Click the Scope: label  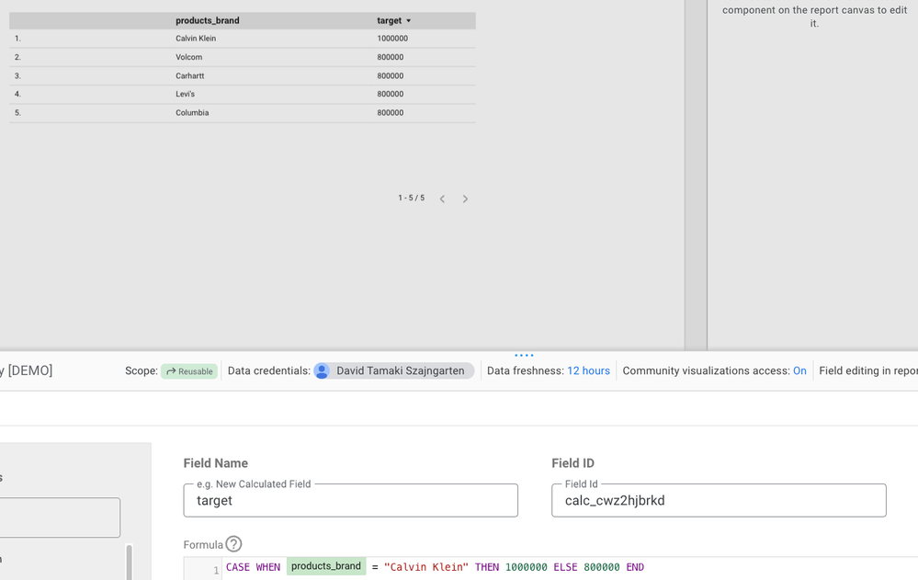(142, 370)
